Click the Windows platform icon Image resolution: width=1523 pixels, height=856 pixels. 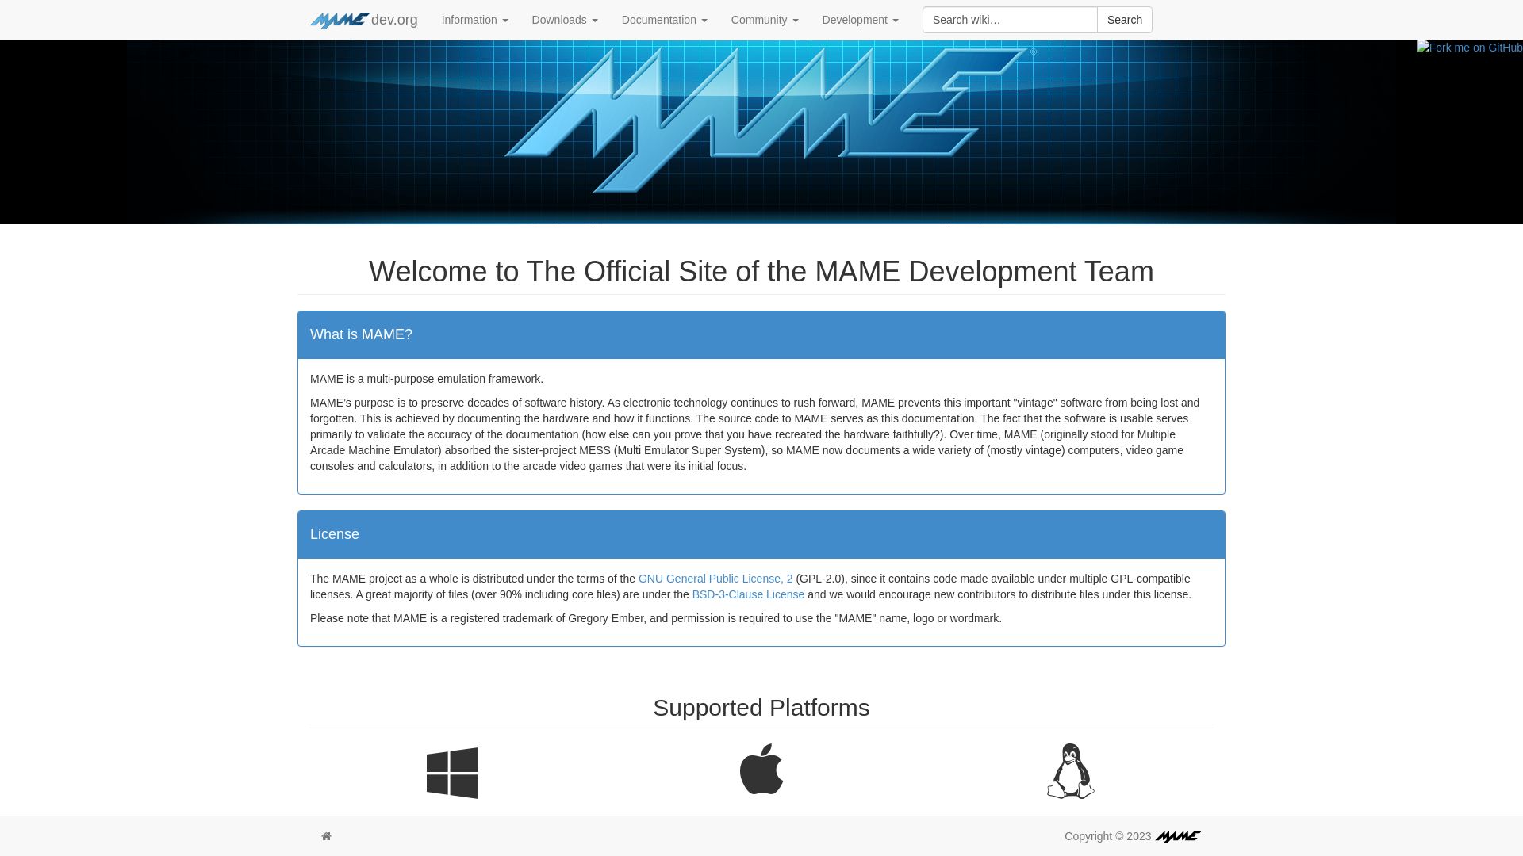[452, 771]
